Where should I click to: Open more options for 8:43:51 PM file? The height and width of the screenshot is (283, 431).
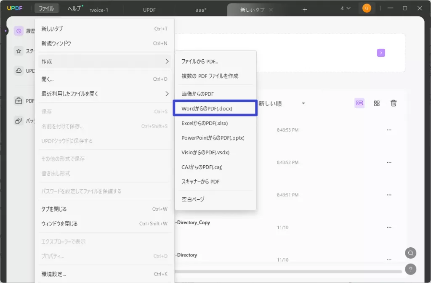[389, 195]
